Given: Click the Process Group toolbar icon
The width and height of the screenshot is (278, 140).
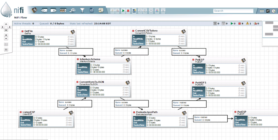Looking at the screenshot, I should tap(63, 11).
